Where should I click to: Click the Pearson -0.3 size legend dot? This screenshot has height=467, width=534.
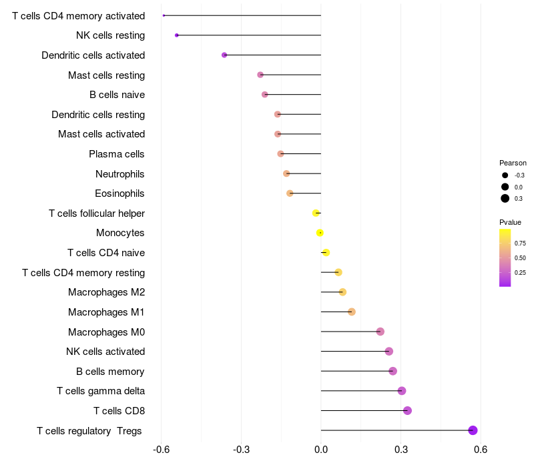pyautogui.click(x=505, y=175)
